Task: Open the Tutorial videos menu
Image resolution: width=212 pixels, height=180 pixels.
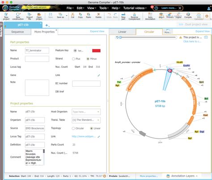Action: tap(135, 8)
